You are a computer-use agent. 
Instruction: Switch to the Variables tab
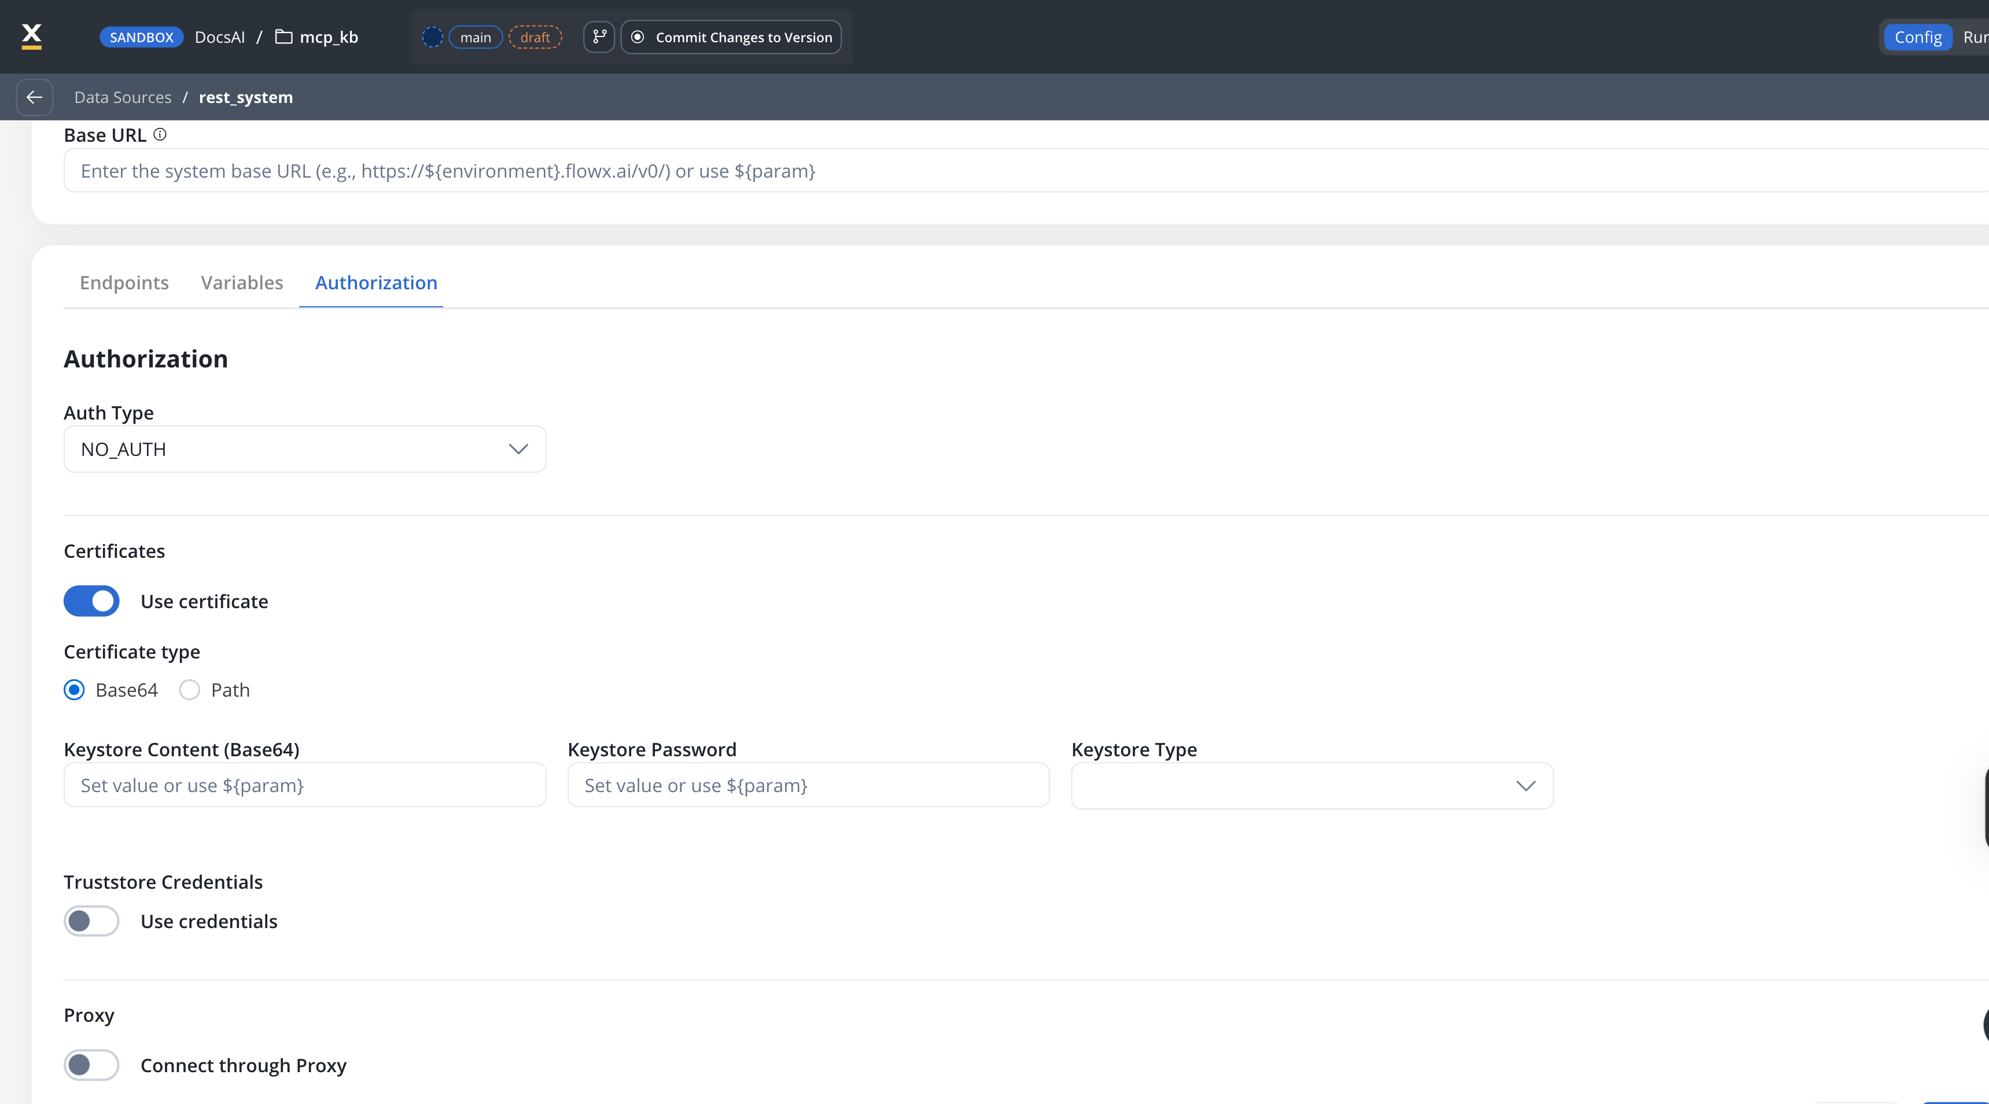(242, 282)
